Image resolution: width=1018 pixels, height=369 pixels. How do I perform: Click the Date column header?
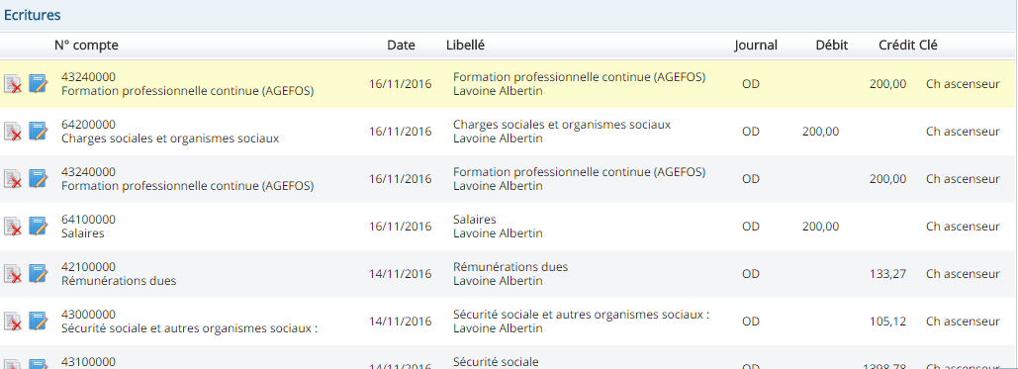pyautogui.click(x=402, y=46)
